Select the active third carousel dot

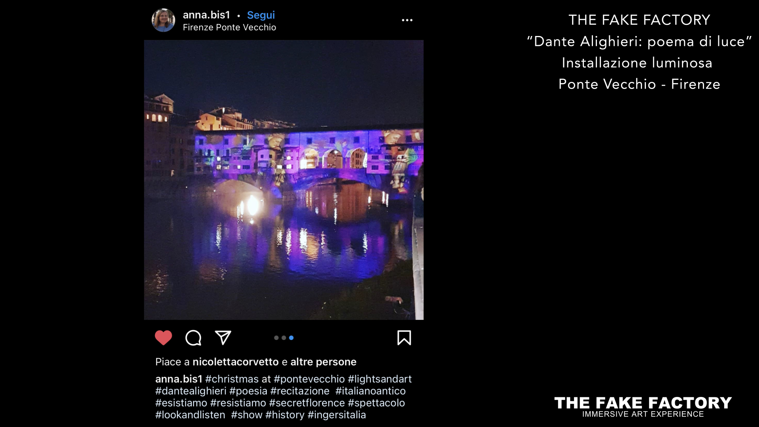pos(291,338)
